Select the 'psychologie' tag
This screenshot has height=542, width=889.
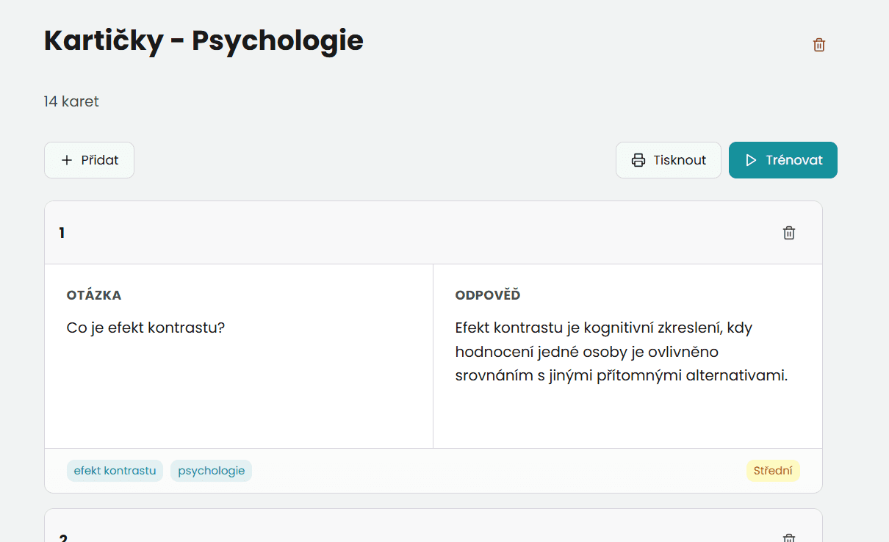coord(211,471)
